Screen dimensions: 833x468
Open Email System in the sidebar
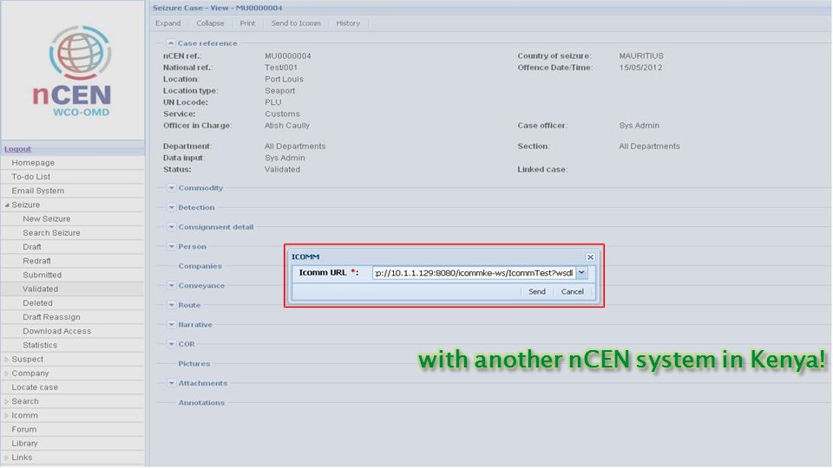tap(37, 191)
